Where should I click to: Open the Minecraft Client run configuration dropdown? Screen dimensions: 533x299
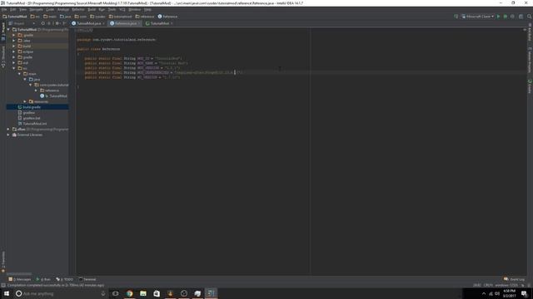tap(477, 17)
